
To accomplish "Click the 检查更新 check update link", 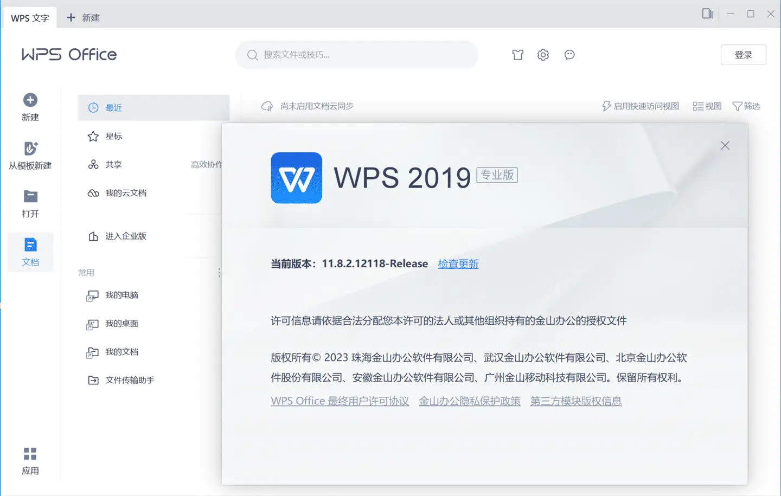I will (458, 264).
